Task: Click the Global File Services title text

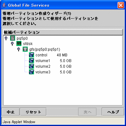Action: point(29,5)
